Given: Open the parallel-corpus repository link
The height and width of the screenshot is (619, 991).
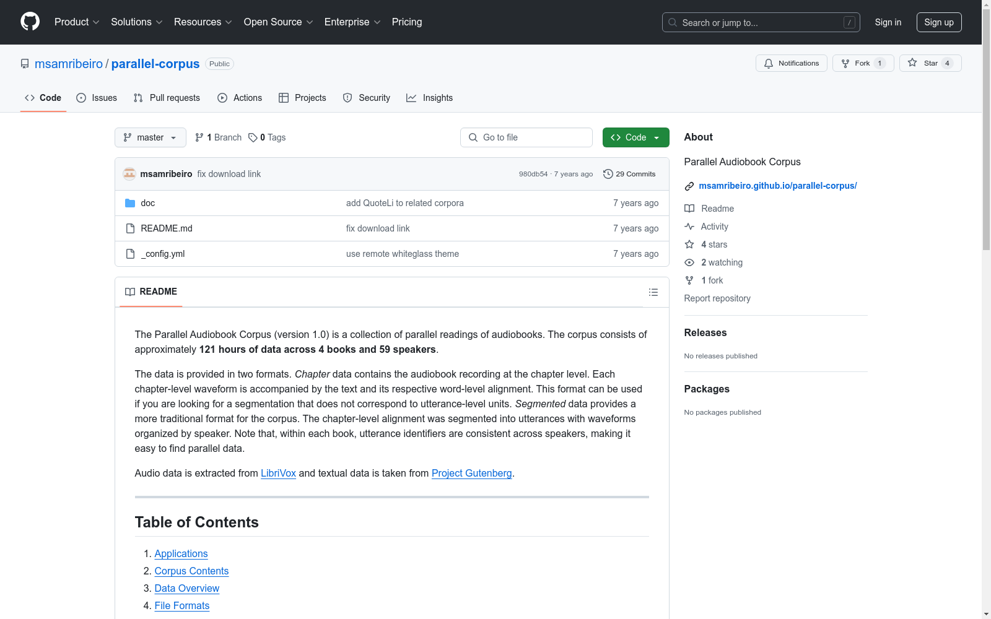Looking at the screenshot, I should coord(155,64).
